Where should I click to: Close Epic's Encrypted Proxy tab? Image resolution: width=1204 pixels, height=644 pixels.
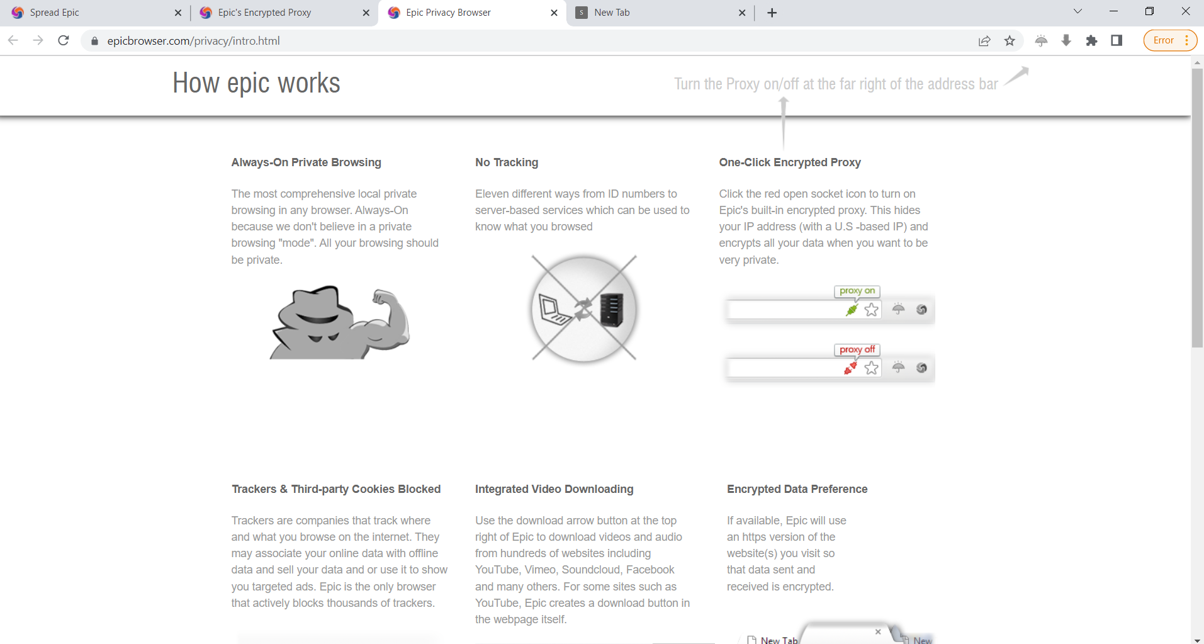[x=366, y=13]
